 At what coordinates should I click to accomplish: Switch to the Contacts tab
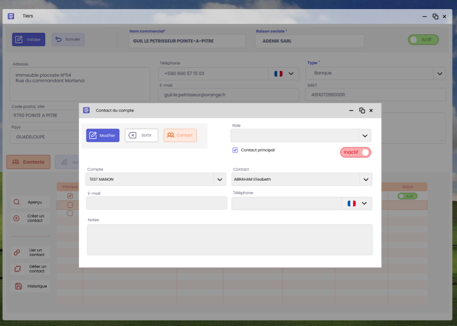[28, 162]
